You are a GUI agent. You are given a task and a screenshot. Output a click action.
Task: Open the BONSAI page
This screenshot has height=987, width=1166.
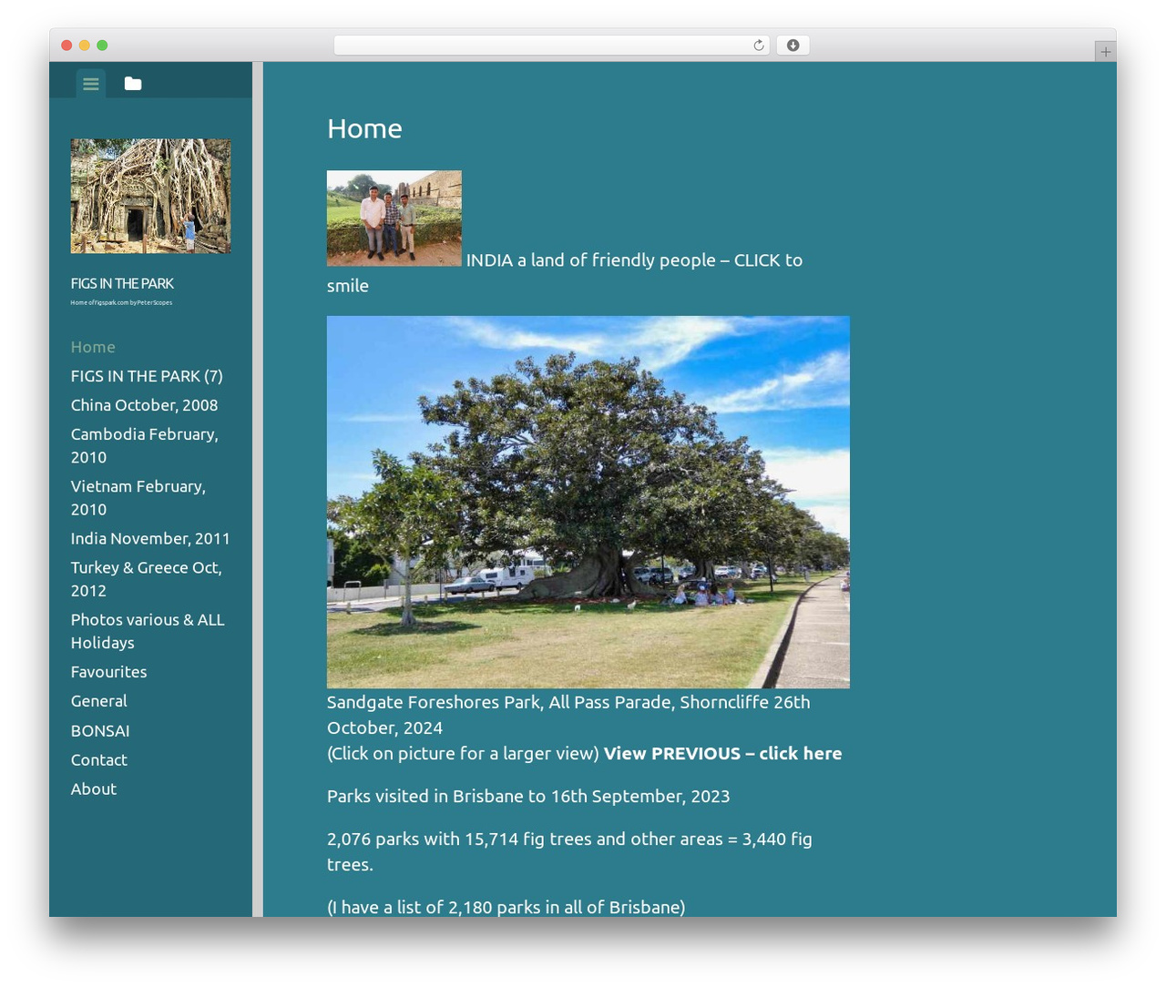click(x=100, y=730)
